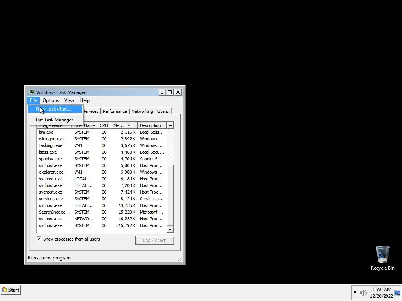
Task: Click the date 12/20/2022 in tray
Action: [x=381, y=296]
